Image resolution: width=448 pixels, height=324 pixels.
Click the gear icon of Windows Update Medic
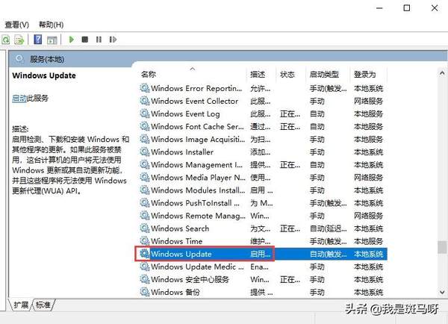coord(145,267)
